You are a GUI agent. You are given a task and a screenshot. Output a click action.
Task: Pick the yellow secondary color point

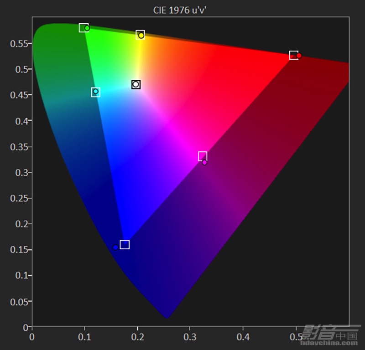pos(141,35)
